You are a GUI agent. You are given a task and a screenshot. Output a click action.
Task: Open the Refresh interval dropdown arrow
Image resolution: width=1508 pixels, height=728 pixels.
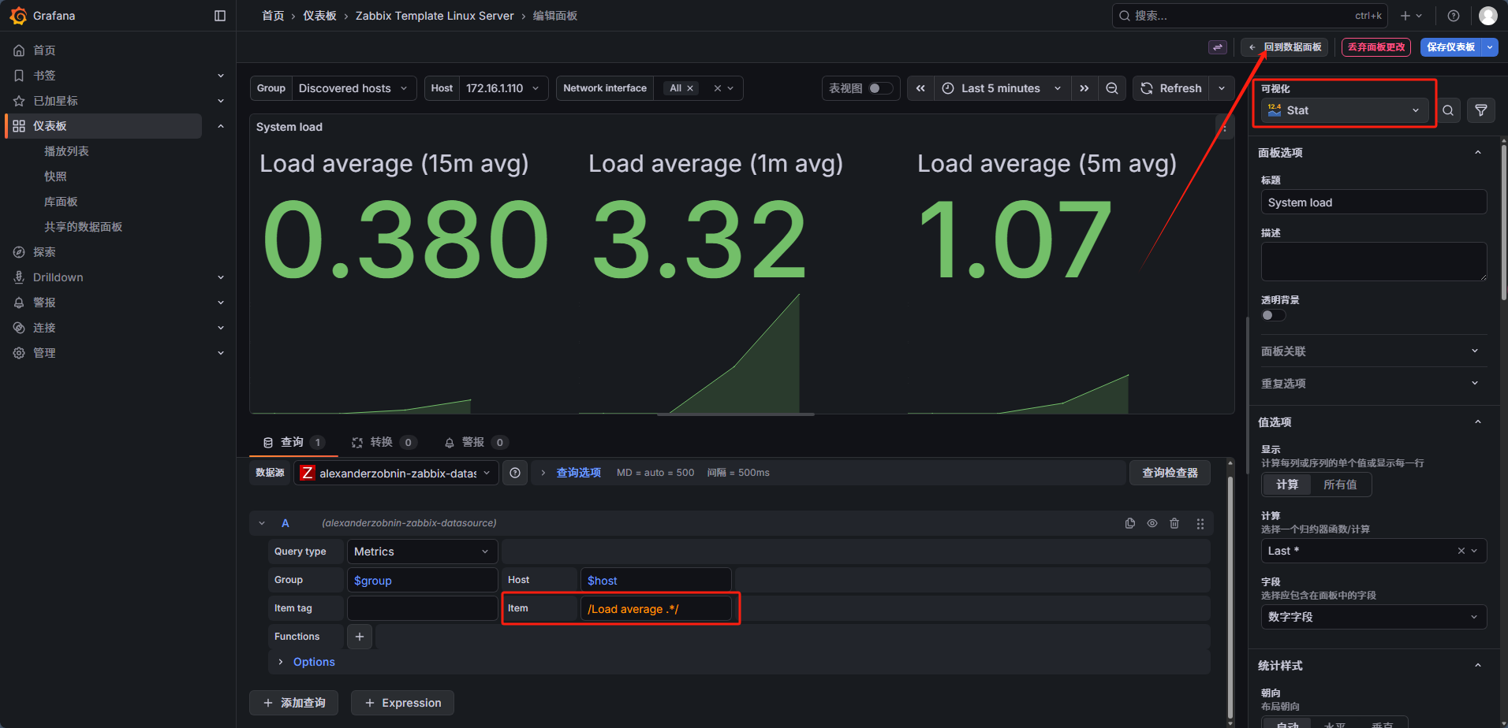(1222, 88)
